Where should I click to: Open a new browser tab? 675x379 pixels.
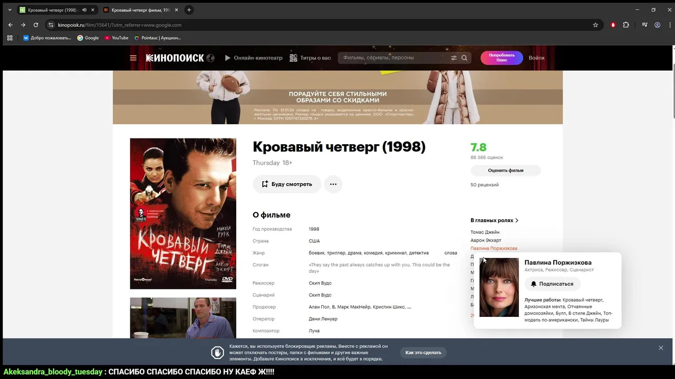coord(189,10)
